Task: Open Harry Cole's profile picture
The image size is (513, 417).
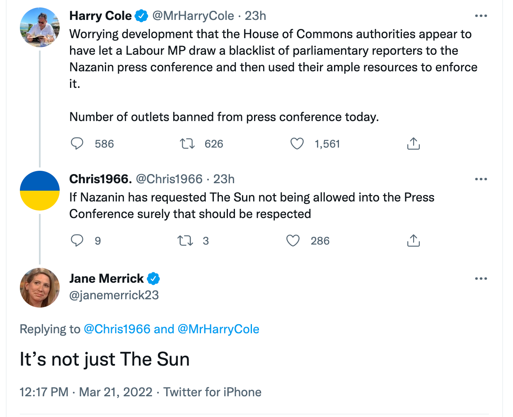Action: click(40, 27)
